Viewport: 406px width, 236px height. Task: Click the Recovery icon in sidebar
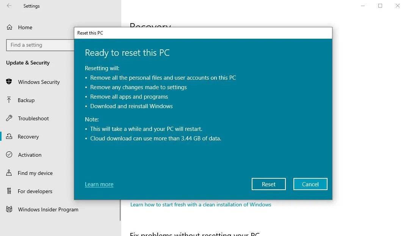click(x=9, y=136)
